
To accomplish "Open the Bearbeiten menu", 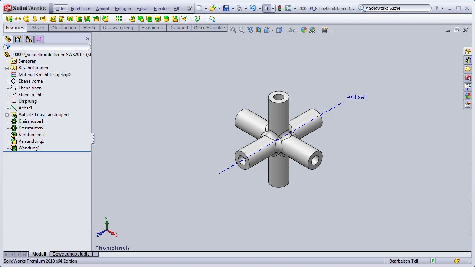I will [81, 9].
